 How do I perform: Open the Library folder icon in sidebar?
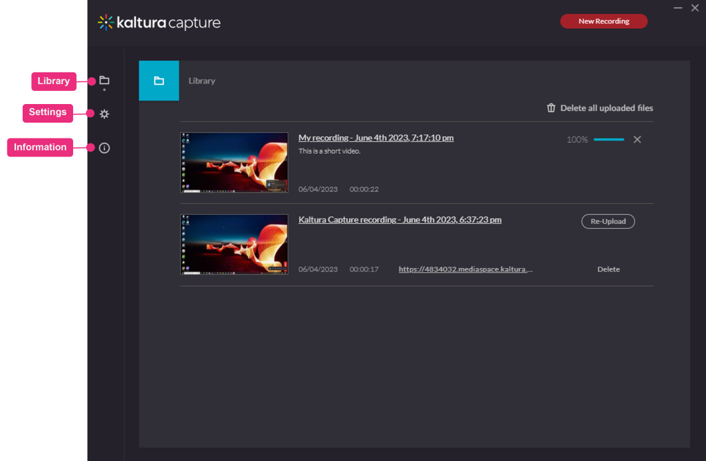click(104, 81)
